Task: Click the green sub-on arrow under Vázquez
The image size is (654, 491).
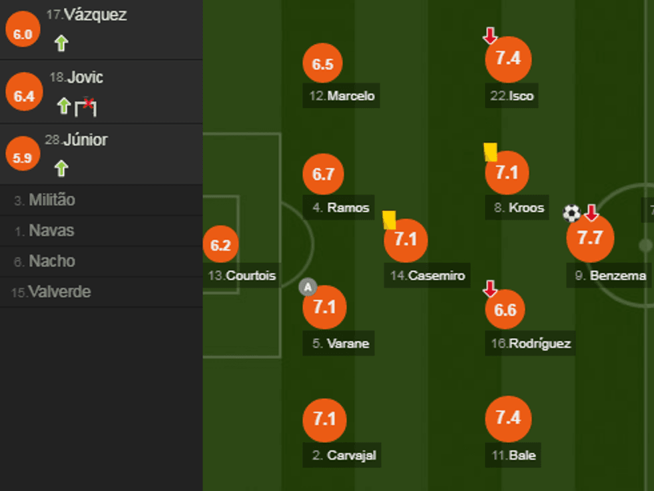Action: [x=61, y=44]
